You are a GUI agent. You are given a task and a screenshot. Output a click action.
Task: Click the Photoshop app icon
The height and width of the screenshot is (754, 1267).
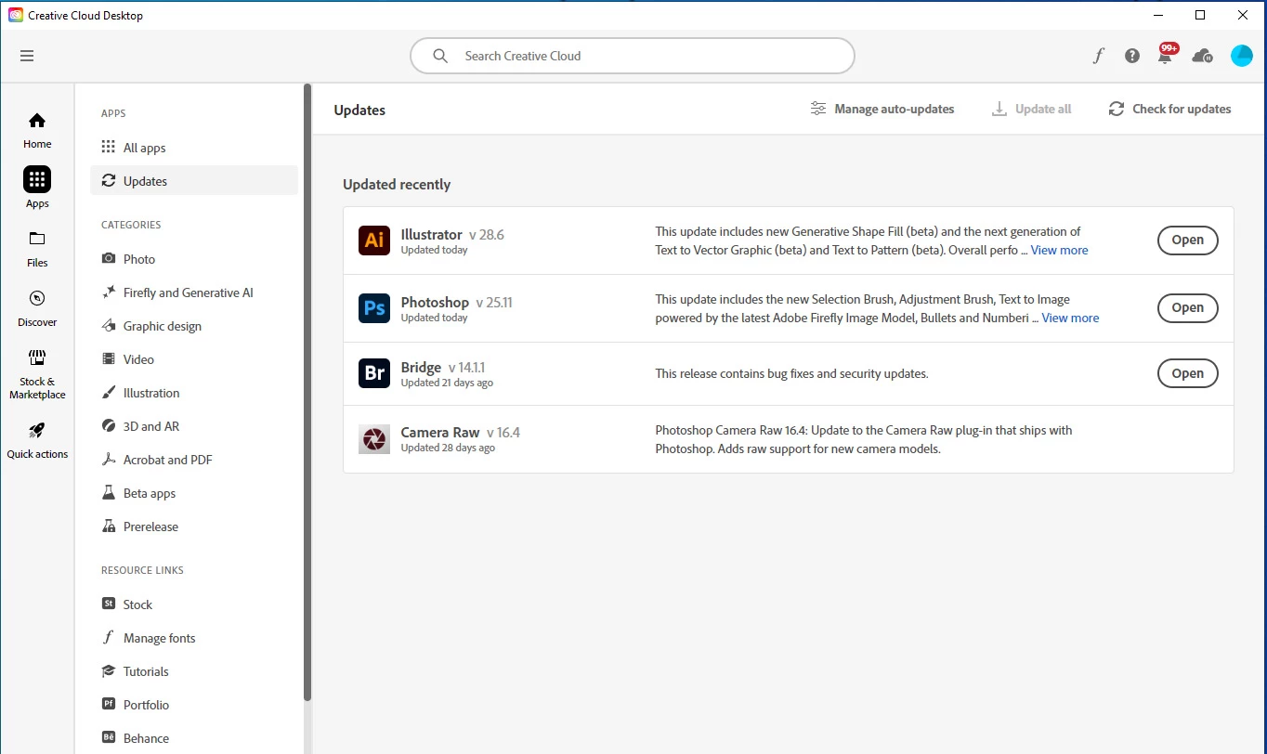(374, 308)
